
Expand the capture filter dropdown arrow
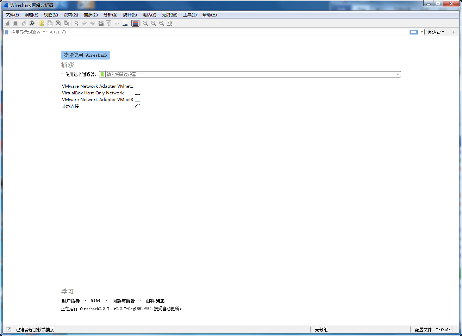pos(398,74)
